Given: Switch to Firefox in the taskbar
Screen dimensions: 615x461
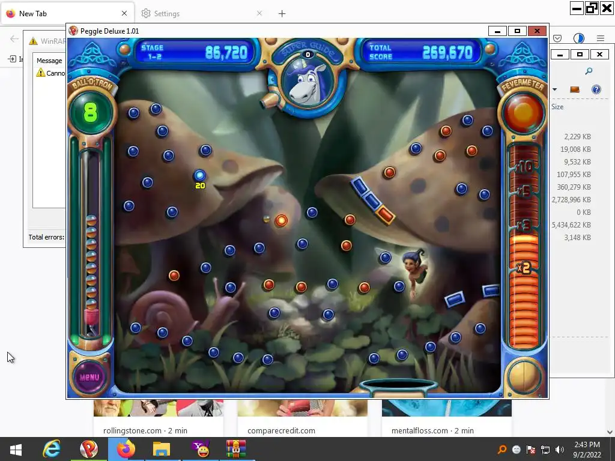Looking at the screenshot, I should (126, 449).
